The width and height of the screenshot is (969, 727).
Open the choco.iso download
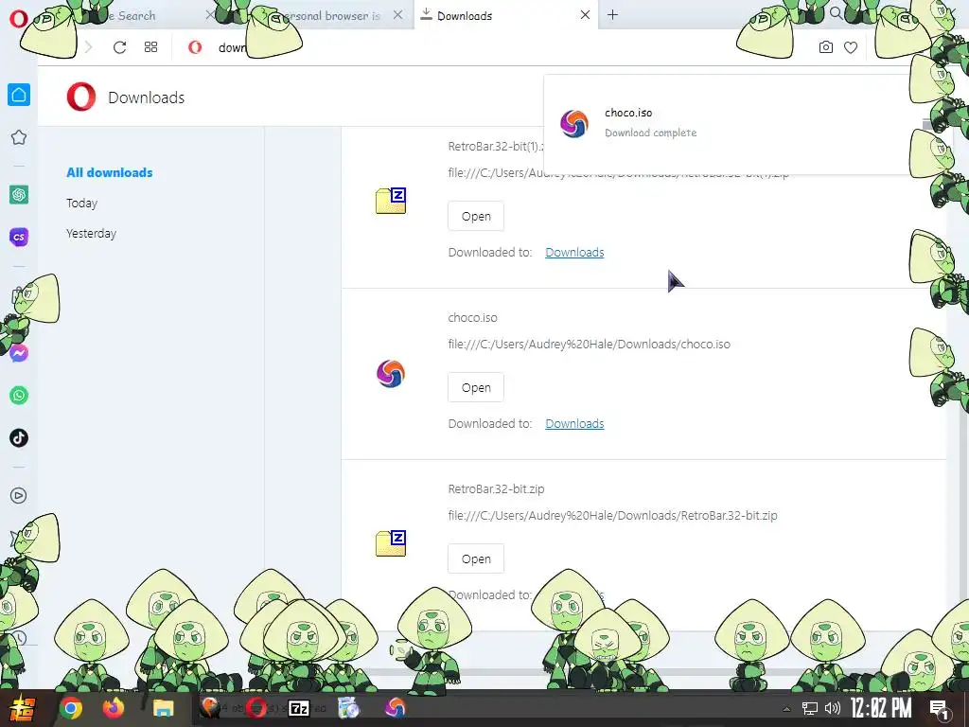(476, 387)
